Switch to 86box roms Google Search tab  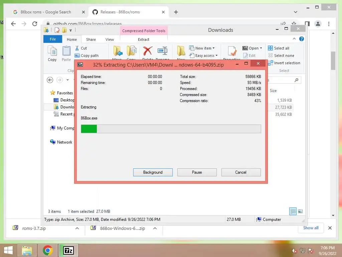click(45, 12)
